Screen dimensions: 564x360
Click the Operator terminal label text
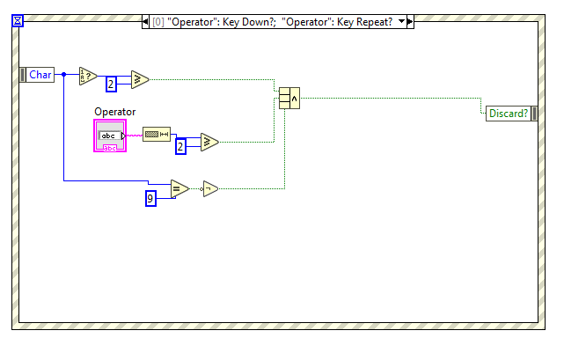[x=115, y=112]
